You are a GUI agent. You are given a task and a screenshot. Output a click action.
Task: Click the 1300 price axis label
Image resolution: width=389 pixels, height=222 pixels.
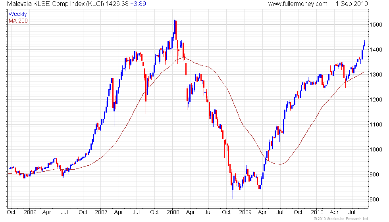pyautogui.click(x=376, y=75)
